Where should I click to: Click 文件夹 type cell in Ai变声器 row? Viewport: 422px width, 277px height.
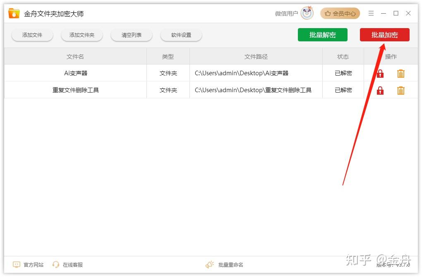point(168,73)
